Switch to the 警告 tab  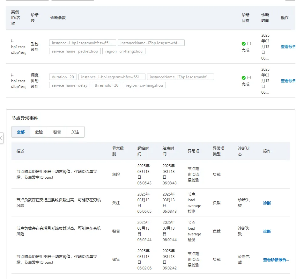(x=57, y=132)
